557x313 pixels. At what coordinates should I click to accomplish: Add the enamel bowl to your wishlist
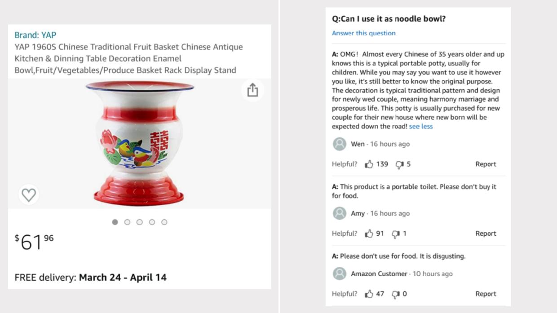tap(29, 195)
